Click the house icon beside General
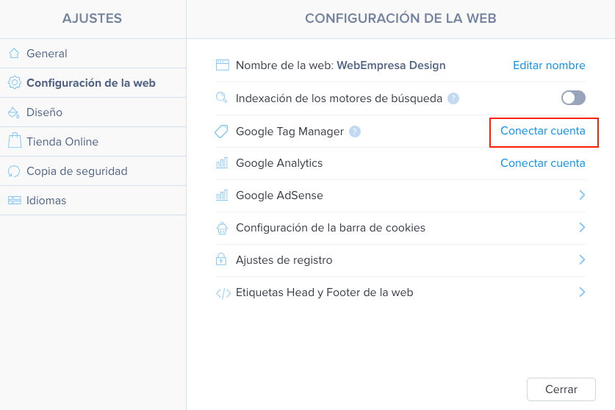This screenshot has width=615, height=410. point(14,53)
